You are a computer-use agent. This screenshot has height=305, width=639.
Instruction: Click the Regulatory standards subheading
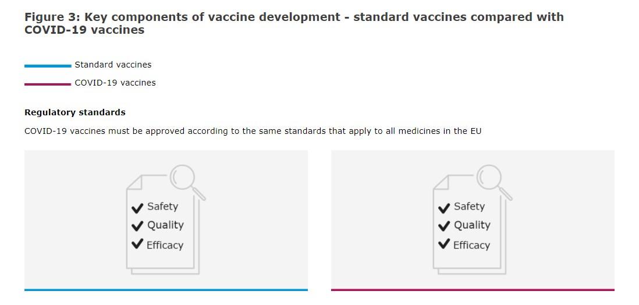point(75,112)
